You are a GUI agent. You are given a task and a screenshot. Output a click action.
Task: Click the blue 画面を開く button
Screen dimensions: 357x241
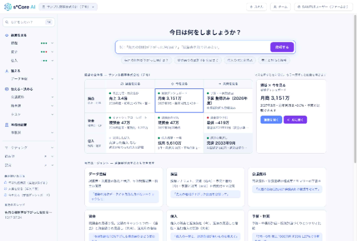(271, 120)
